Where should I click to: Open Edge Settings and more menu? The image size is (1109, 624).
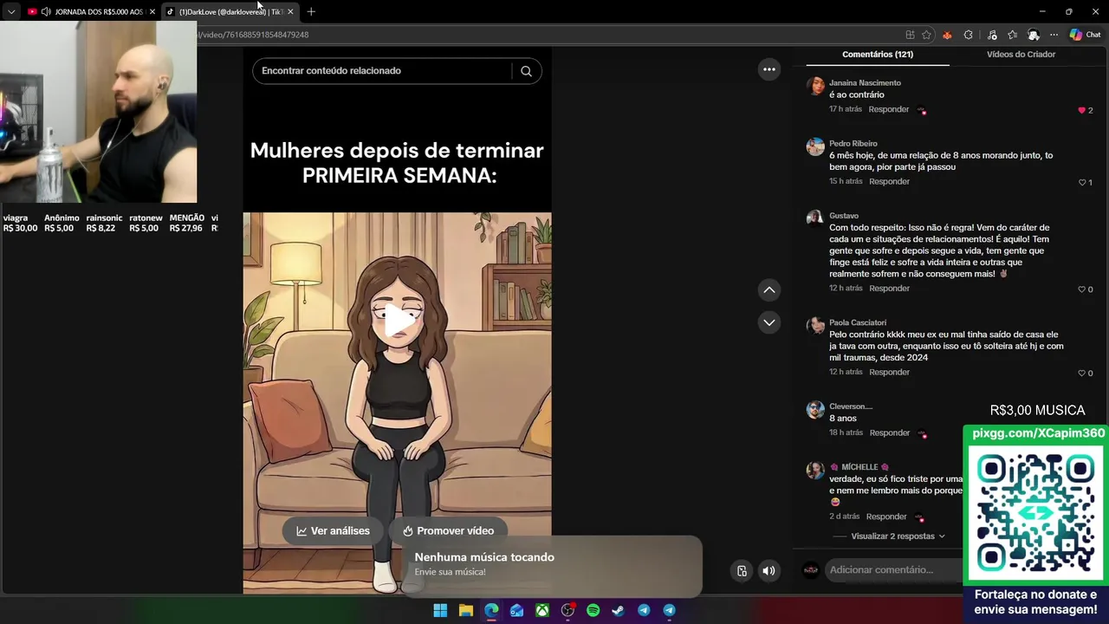tap(1054, 35)
